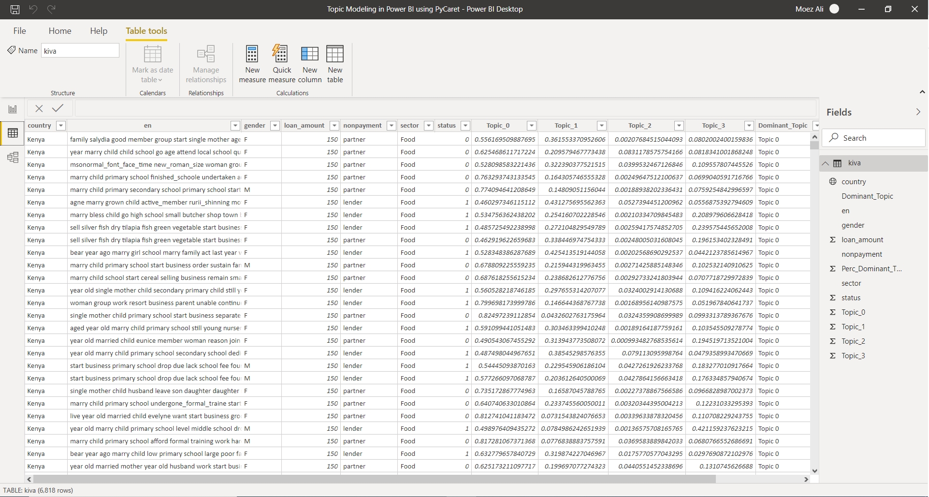Screen dimensions: 929x497
Task: Open the country column filter dropdown
Action: (x=61, y=126)
